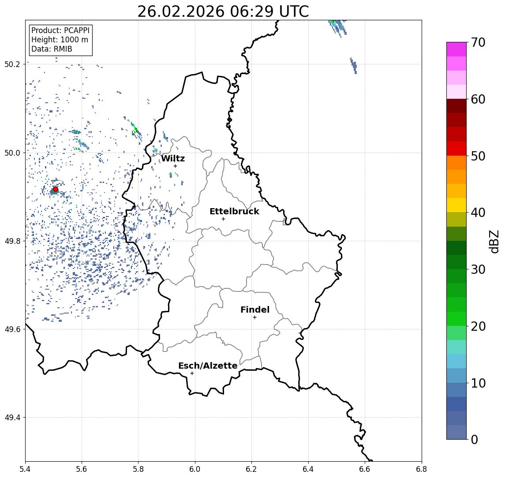Click the latitude axis label 49.6

coord(12,329)
